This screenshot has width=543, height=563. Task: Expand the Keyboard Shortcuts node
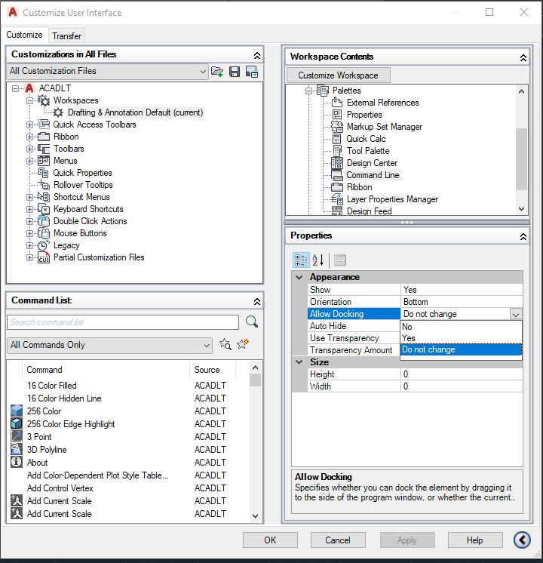[29, 209]
